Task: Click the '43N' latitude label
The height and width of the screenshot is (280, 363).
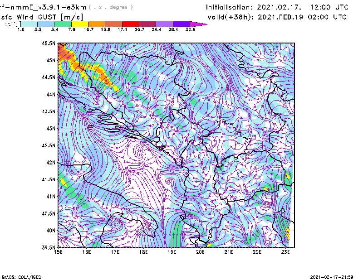Action: tap(51, 128)
